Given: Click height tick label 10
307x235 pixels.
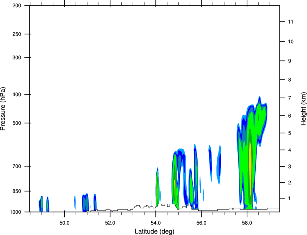Looking at the screenshot, I should pos(291,42).
